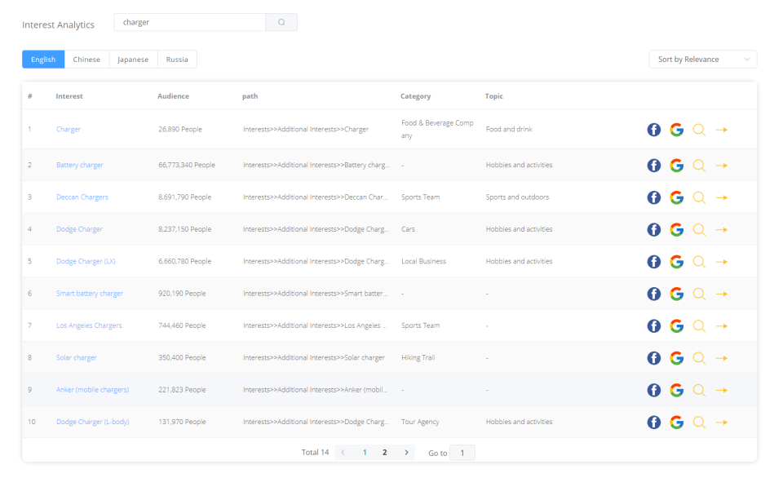Click yellow search icon for Deccan Chargers
This screenshot has width=783, height=478.
point(699,197)
